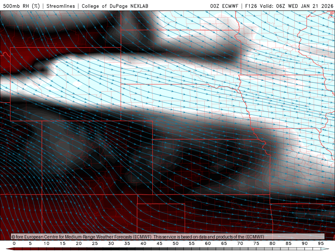Viewport: 335px width, 251px height.
Task: Click the "5" label on the color scale
Action: tap(30, 243)
